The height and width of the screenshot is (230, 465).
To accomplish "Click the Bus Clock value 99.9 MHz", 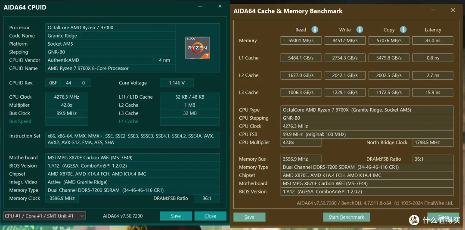I will (x=67, y=113).
